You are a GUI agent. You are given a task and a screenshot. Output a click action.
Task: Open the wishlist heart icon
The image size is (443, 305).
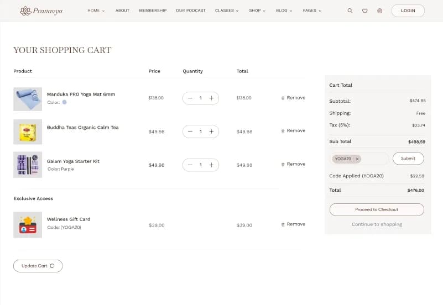[x=364, y=10]
